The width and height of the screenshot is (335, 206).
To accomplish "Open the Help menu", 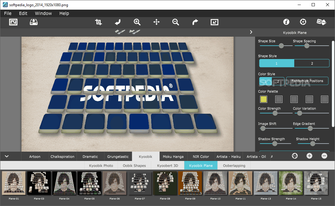I will pyautogui.click(x=64, y=13).
